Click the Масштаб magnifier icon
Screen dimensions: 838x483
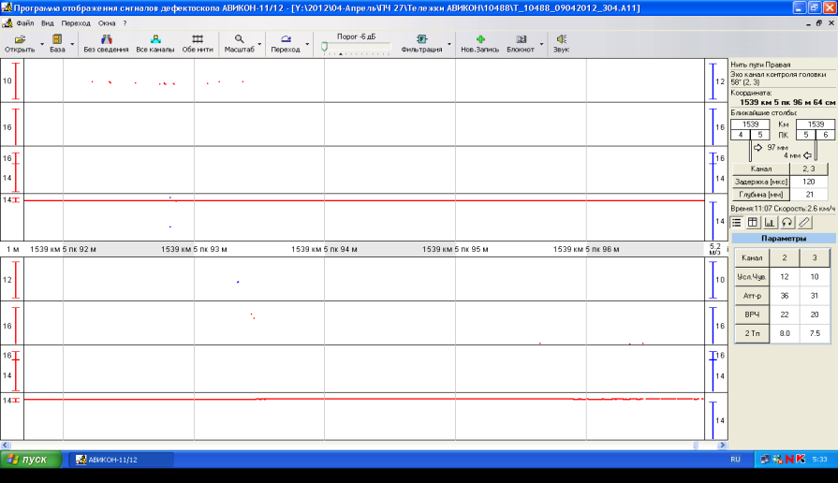tap(240, 39)
